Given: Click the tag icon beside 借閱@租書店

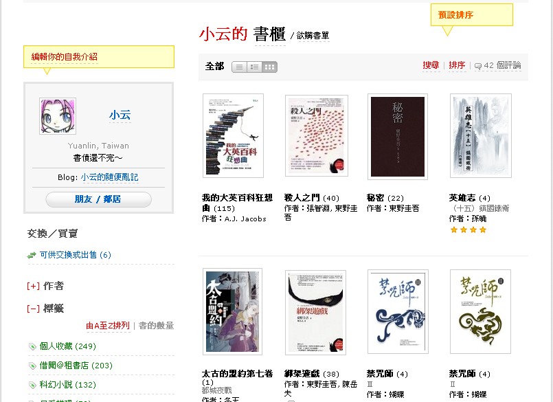Looking at the screenshot, I should tap(32, 366).
